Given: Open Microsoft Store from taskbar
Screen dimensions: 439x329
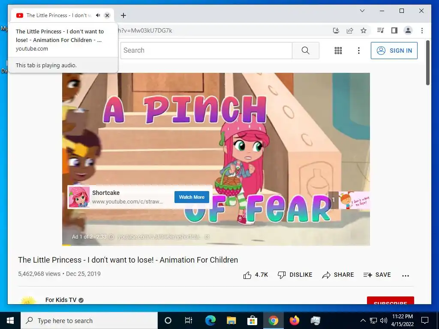Looking at the screenshot, I should (252, 320).
